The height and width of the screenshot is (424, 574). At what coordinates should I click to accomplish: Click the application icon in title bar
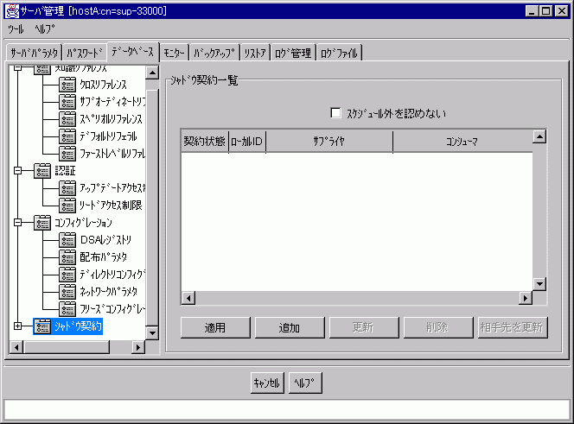click(12, 11)
